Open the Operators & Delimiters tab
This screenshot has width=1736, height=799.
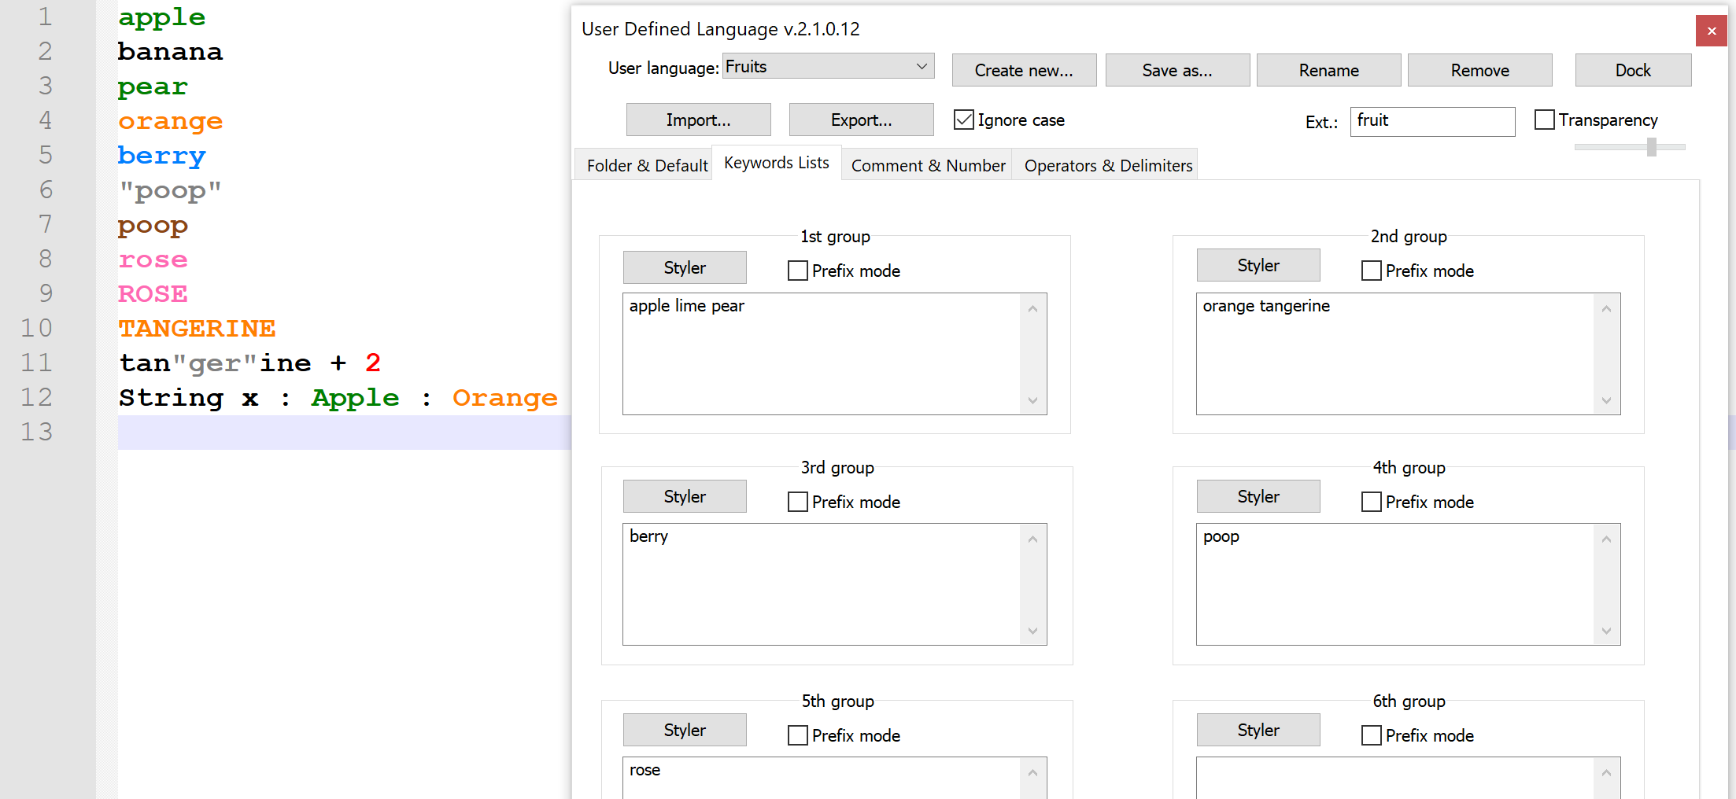pyautogui.click(x=1108, y=166)
